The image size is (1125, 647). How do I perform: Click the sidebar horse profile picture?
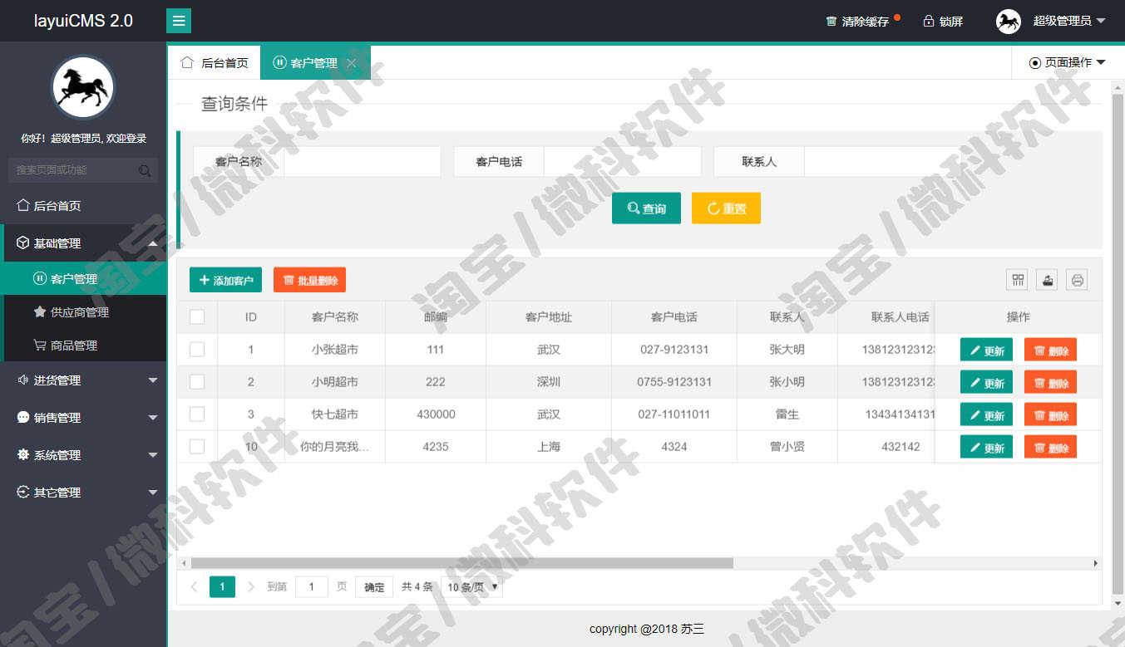83,87
